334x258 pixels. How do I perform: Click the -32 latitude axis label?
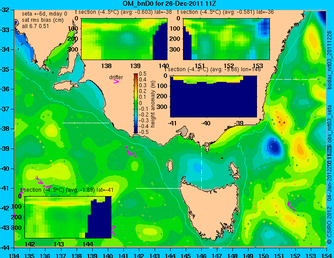tap(4, 10)
